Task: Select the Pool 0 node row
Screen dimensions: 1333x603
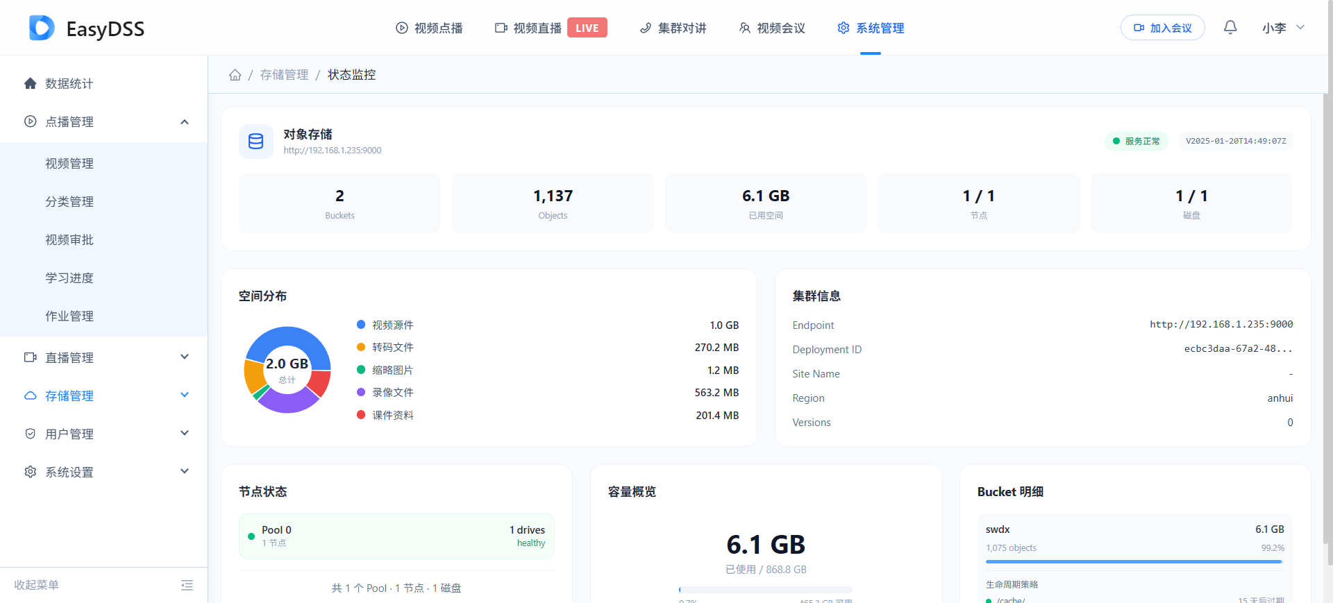Action: pos(396,536)
